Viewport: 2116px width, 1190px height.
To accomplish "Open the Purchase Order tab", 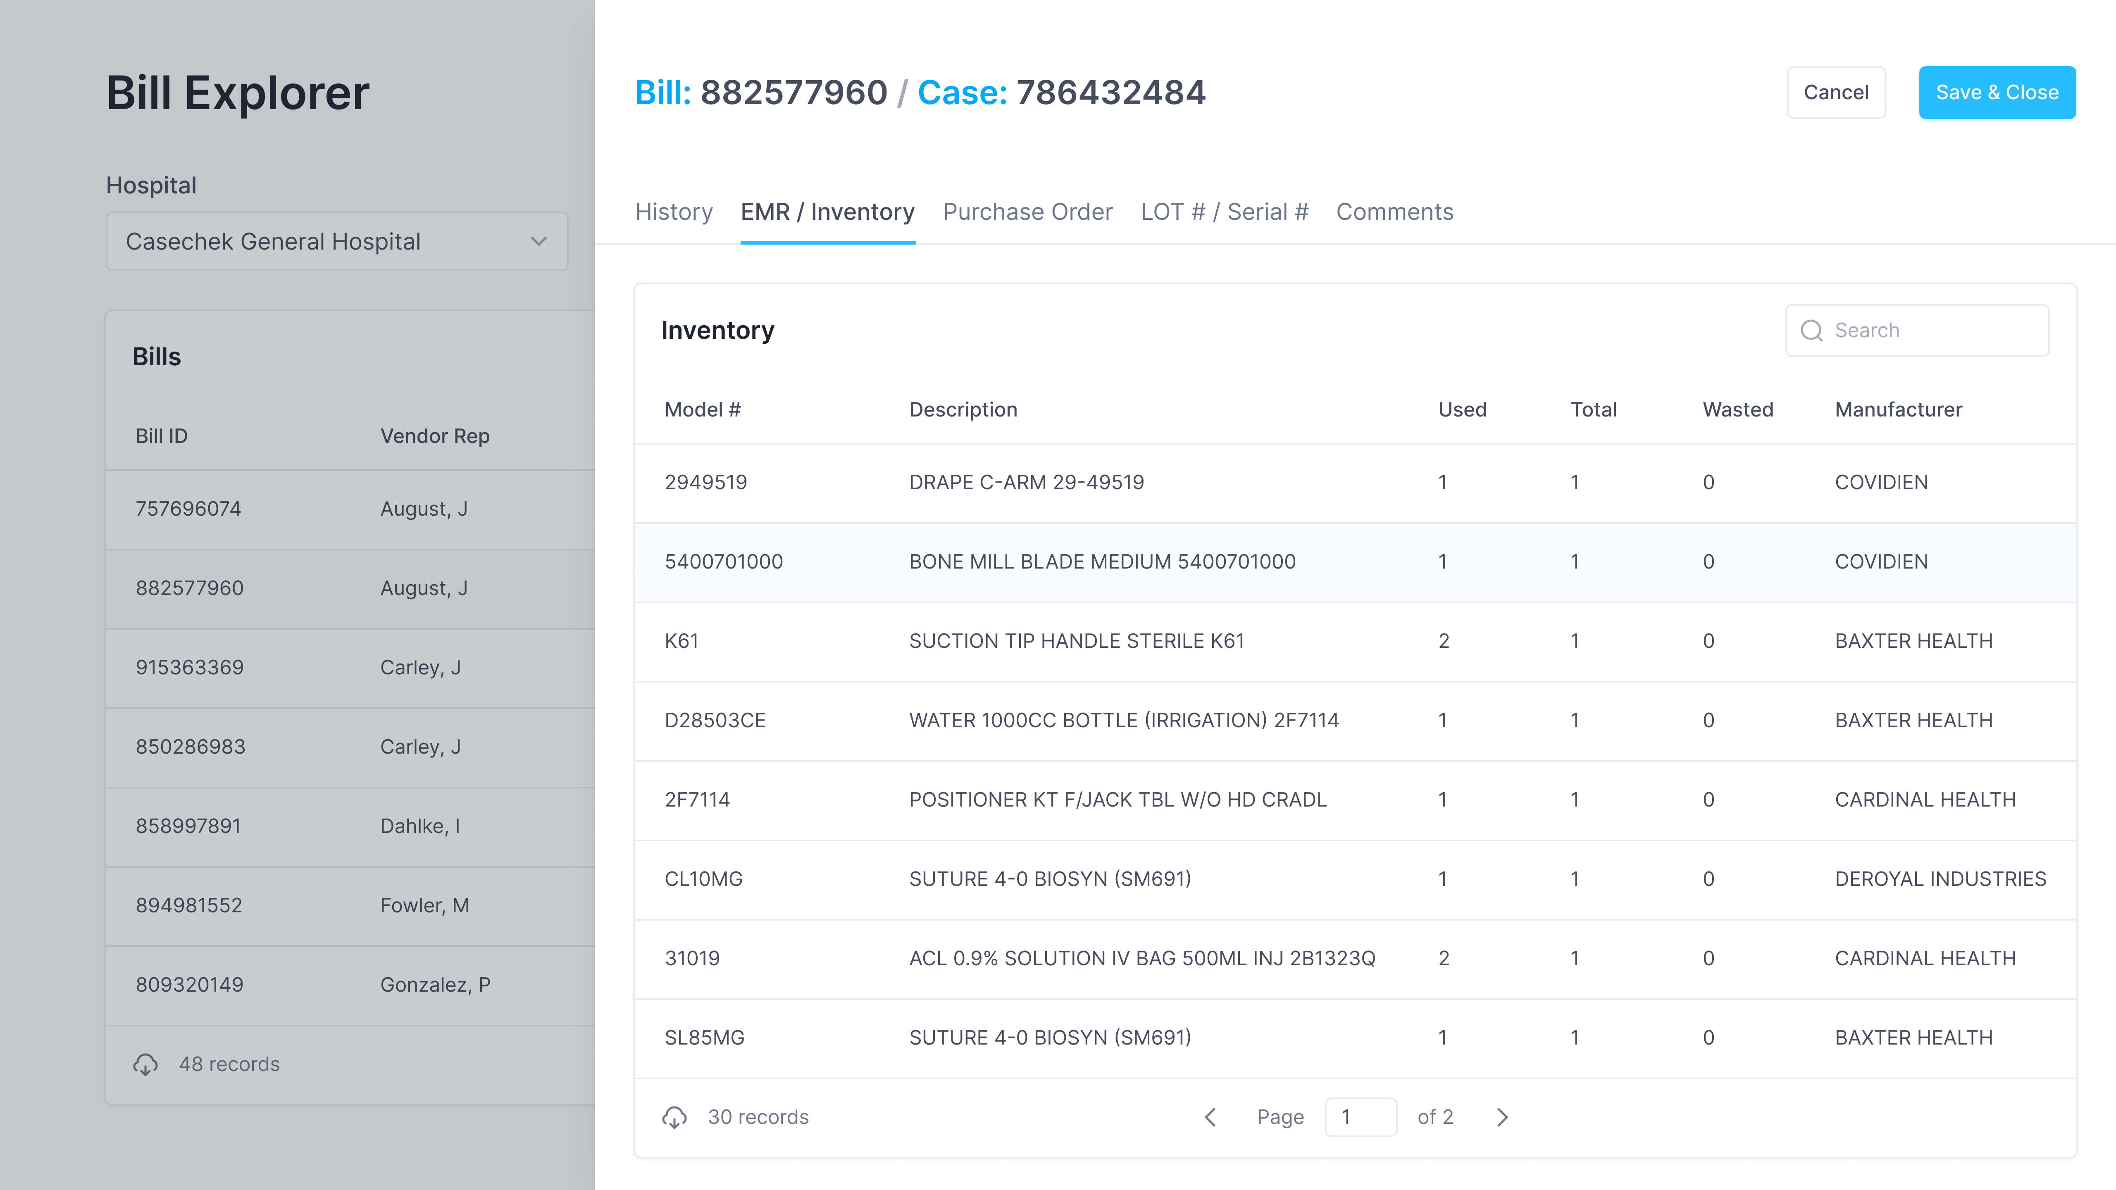I will click(x=1027, y=212).
